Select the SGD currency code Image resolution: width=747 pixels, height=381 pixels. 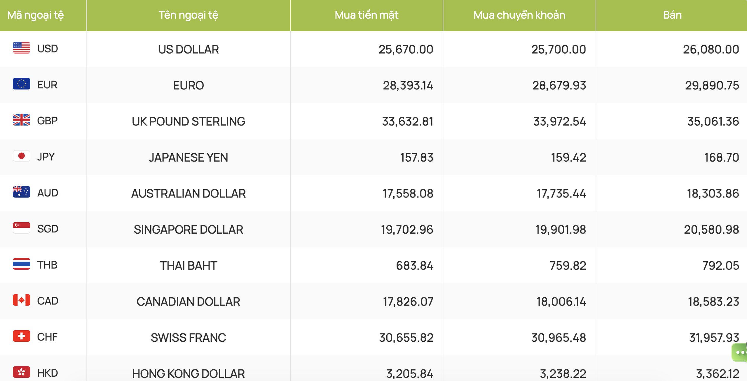(48, 229)
